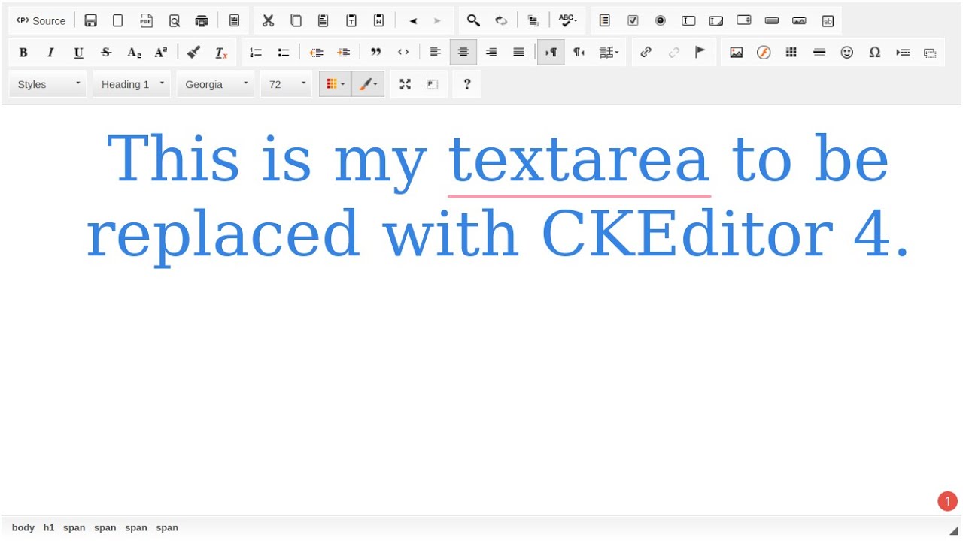The height and width of the screenshot is (541, 963).
Task: Insert a link
Action: point(646,52)
